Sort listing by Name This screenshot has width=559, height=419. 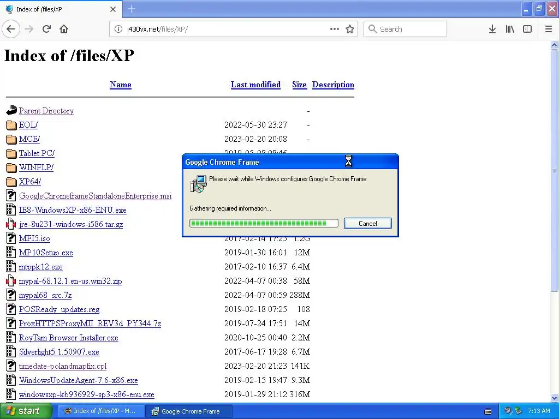pyautogui.click(x=121, y=85)
